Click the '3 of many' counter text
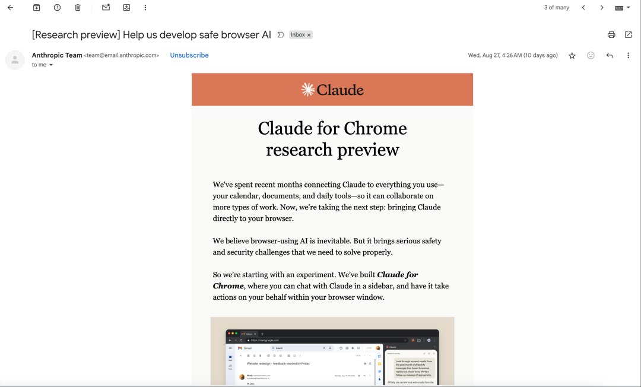Screen dimensions: 641x387 (556, 8)
